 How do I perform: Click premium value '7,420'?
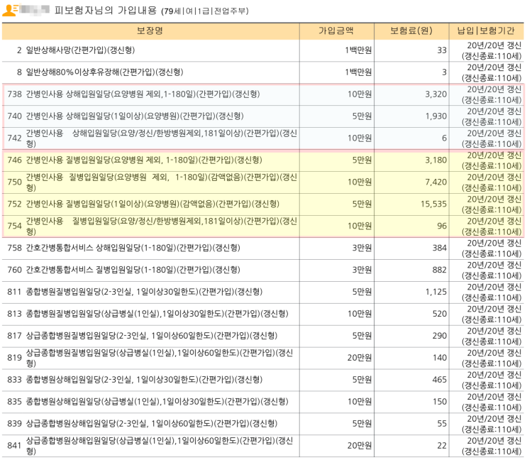(436, 182)
